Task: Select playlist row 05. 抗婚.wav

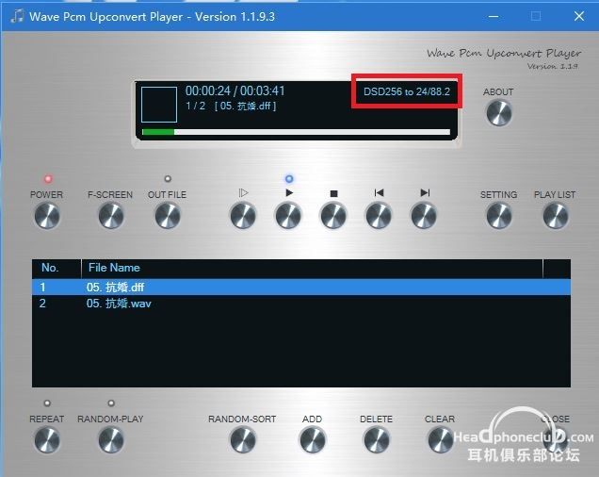Action: pyautogui.click(x=301, y=304)
